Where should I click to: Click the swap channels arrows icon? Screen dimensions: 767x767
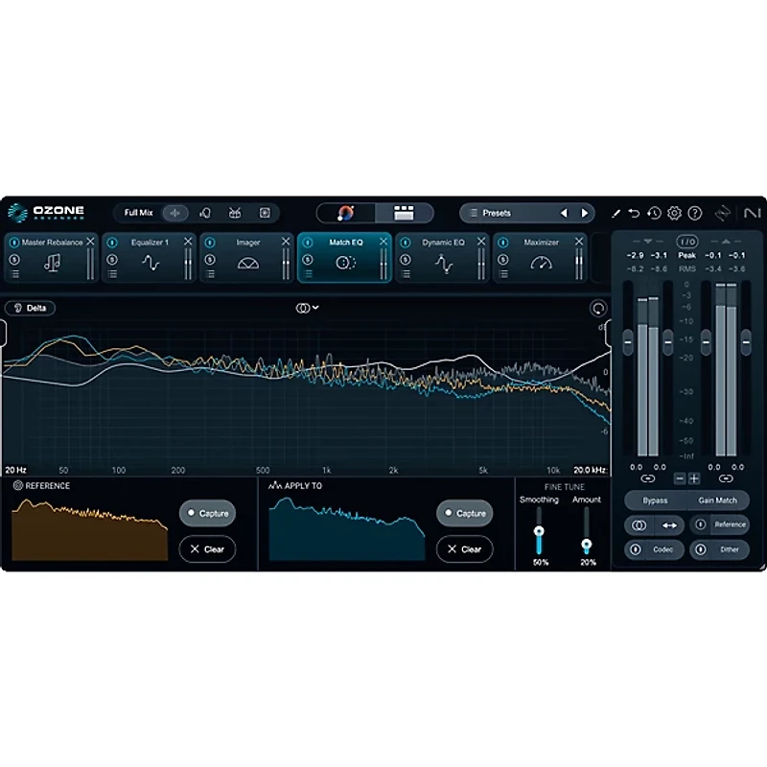669,525
